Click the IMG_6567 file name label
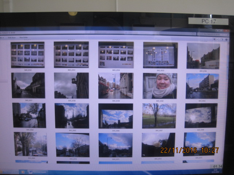 pos(159,131)
